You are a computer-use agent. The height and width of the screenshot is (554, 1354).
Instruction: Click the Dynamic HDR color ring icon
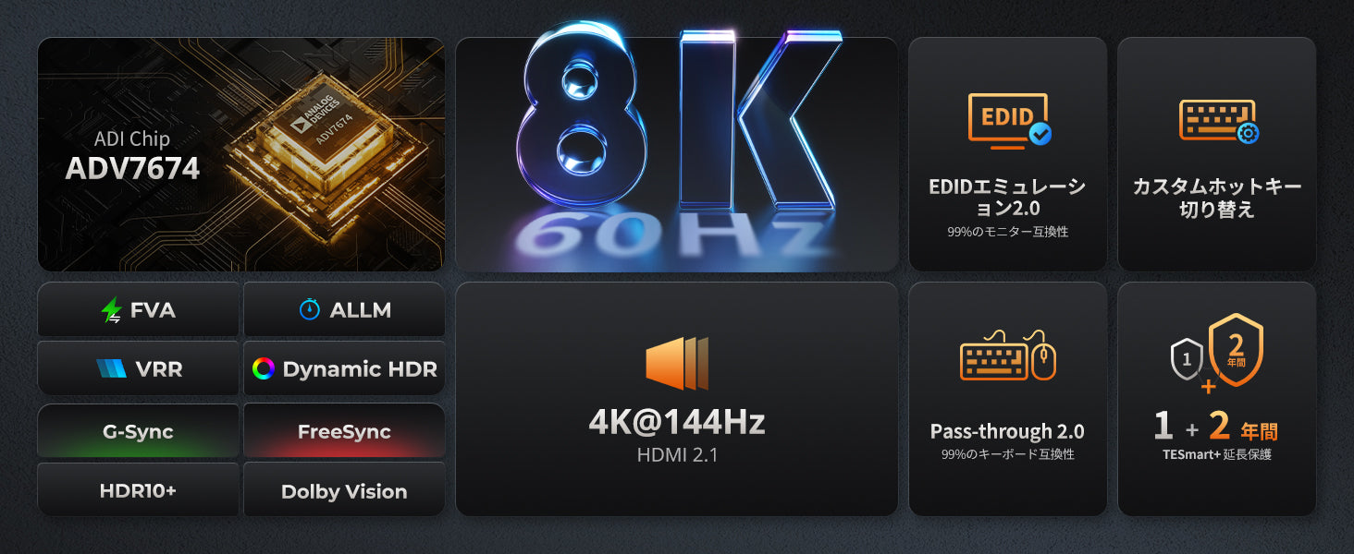[264, 369]
